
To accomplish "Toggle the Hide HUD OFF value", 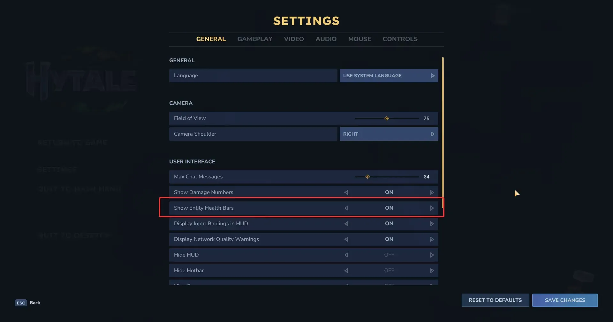I will [x=389, y=255].
